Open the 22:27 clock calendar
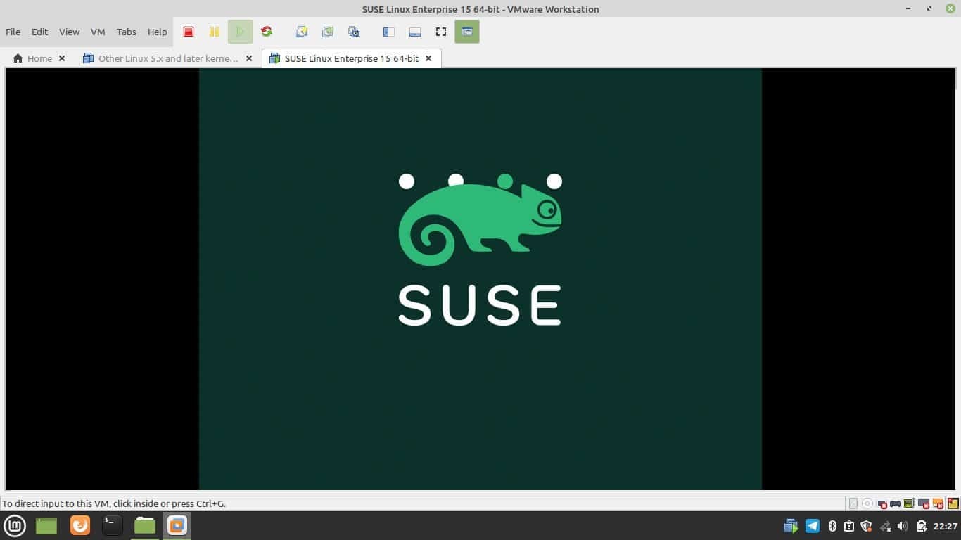 click(946, 526)
